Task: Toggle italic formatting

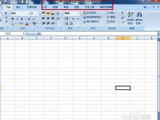Action: point(17,19)
